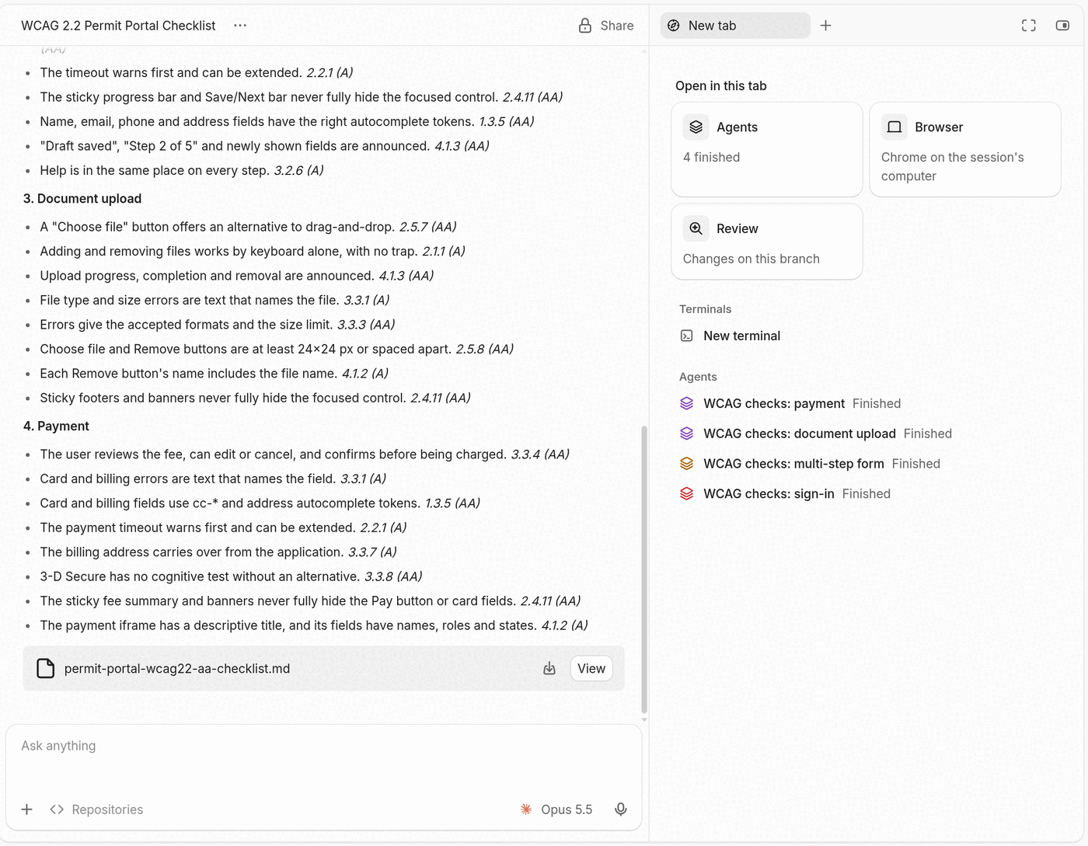Open the WCAG checks: document upload agent
Screen dimensions: 1088x846
(816, 433)
